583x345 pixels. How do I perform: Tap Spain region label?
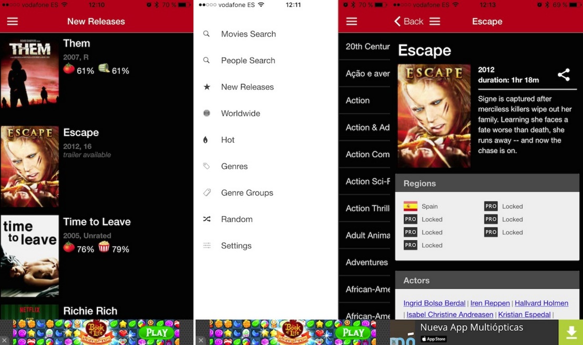429,206
